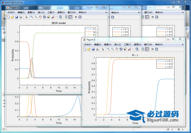The image size is (191, 133).
Task: Click Link Plot icon in Figure 1 toolbar
Action: [60, 17]
